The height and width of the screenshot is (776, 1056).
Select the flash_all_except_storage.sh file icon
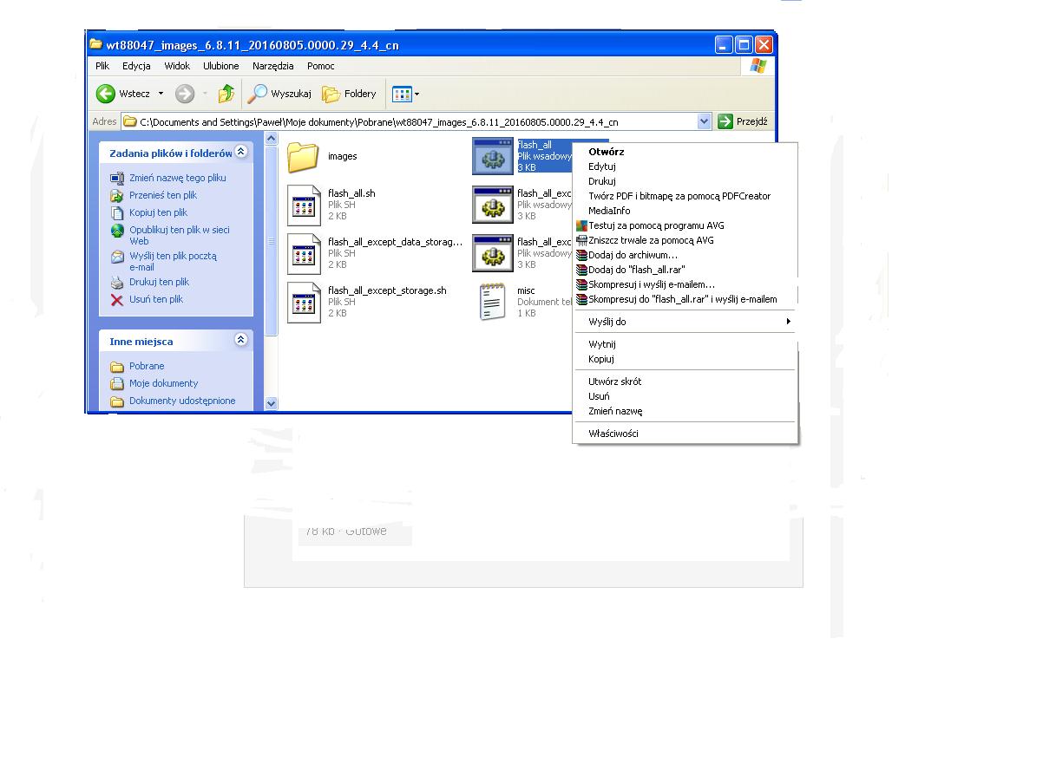click(304, 302)
